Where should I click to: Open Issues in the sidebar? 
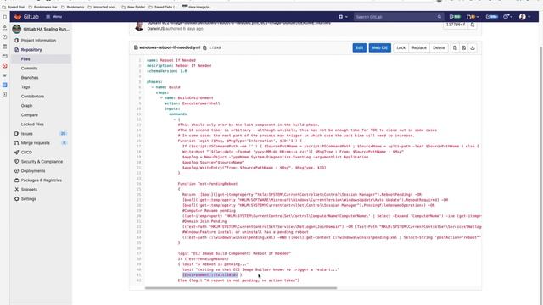click(x=26, y=134)
